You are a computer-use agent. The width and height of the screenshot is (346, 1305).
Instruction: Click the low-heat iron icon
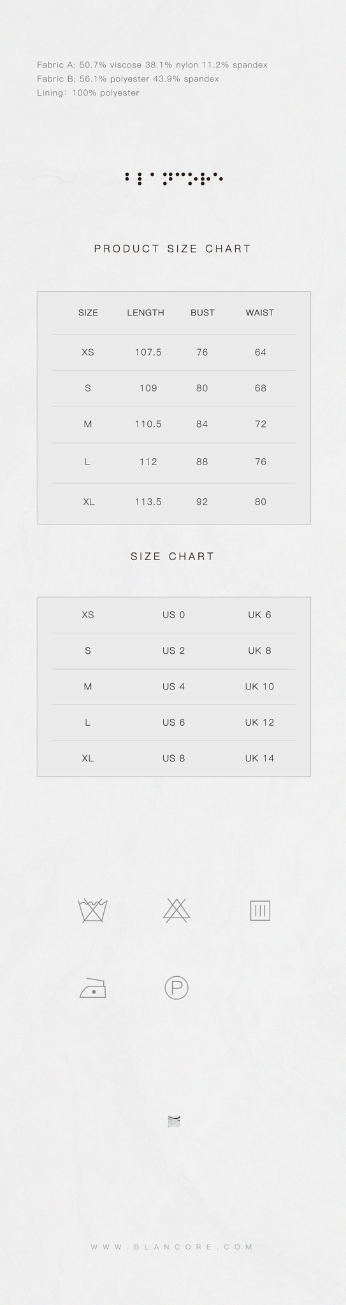pyautogui.click(x=92, y=988)
